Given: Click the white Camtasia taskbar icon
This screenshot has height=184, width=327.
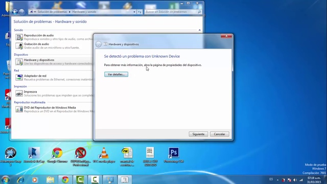Looking at the screenshot, I should (95, 179).
